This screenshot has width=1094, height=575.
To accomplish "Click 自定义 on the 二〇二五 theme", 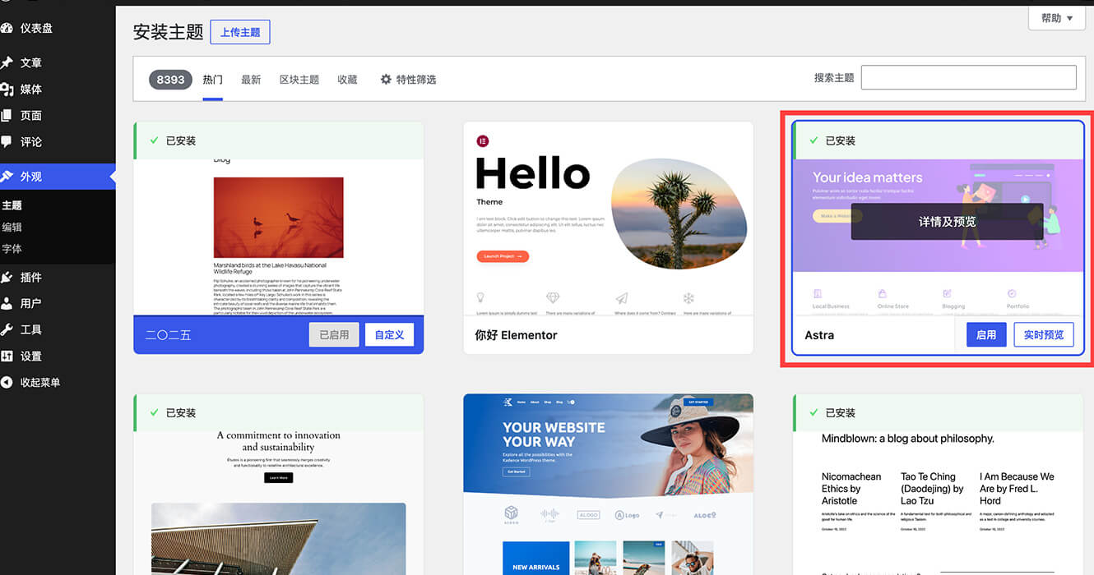I will pos(389,335).
